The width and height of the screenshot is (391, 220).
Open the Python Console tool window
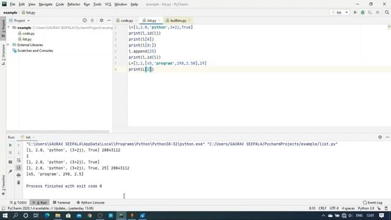click(90, 202)
